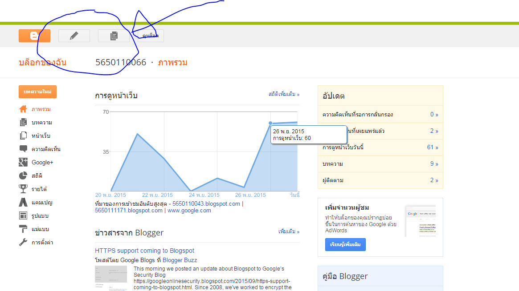Image resolution: width=519 pixels, height=291 pixels.
Task: Open การตั้งค่า in the sidebar menu
Action: [42, 242]
